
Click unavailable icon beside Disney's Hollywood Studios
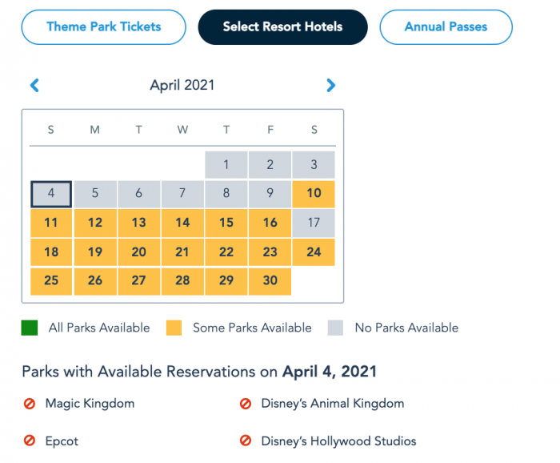pyautogui.click(x=246, y=441)
